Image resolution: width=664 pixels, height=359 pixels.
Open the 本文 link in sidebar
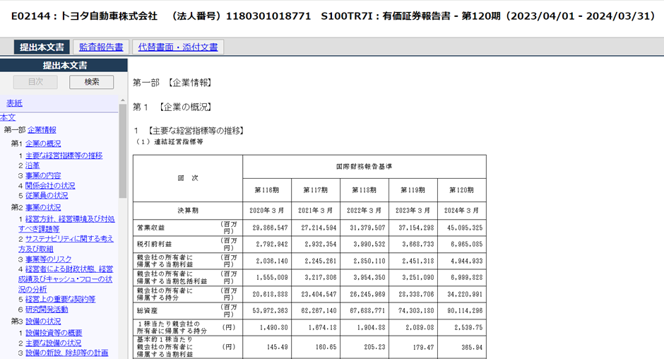[8, 117]
